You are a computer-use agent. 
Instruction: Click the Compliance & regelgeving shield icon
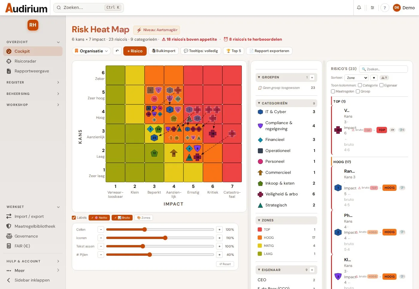coord(260,126)
